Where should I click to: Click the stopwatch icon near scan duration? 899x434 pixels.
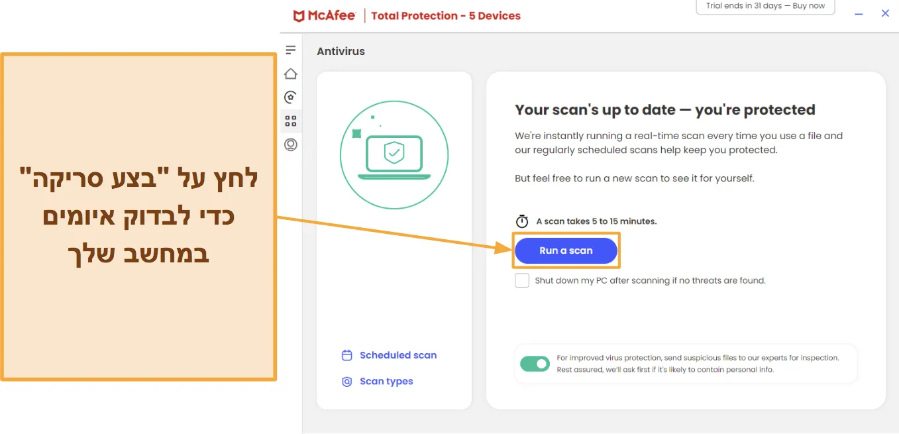pyautogui.click(x=522, y=221)
